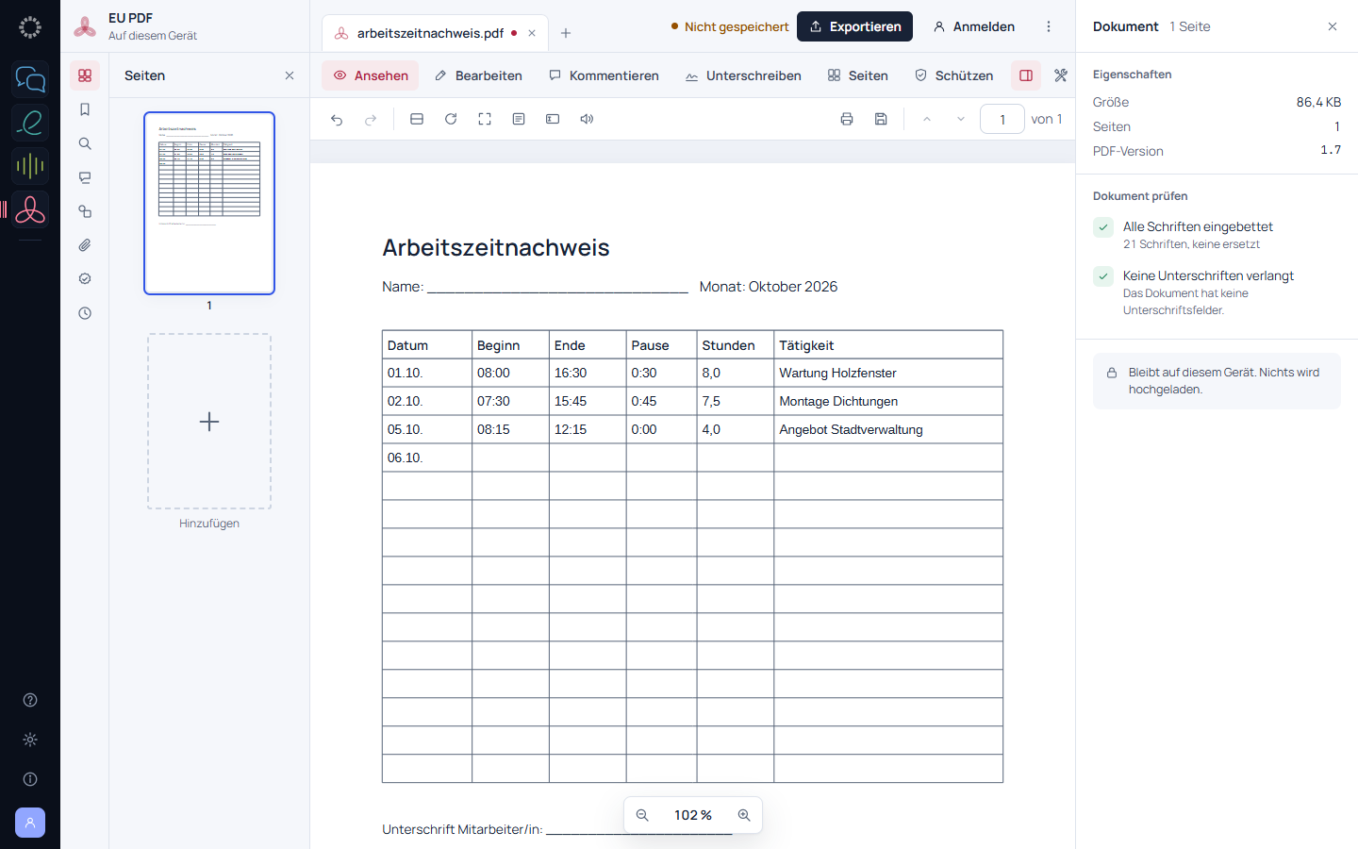Toggle the right document info panel
Screen dimensions: 1358x849
click(1026, 75)
